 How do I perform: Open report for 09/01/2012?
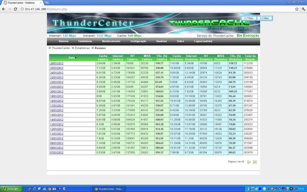click(x=56, y=143)
